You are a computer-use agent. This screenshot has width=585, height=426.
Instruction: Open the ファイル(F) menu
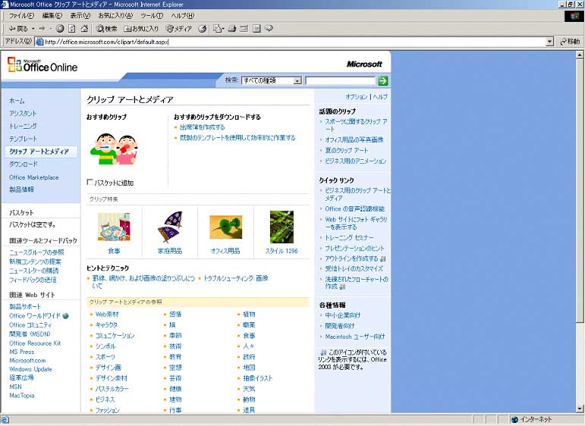click(x=21, y=16)
